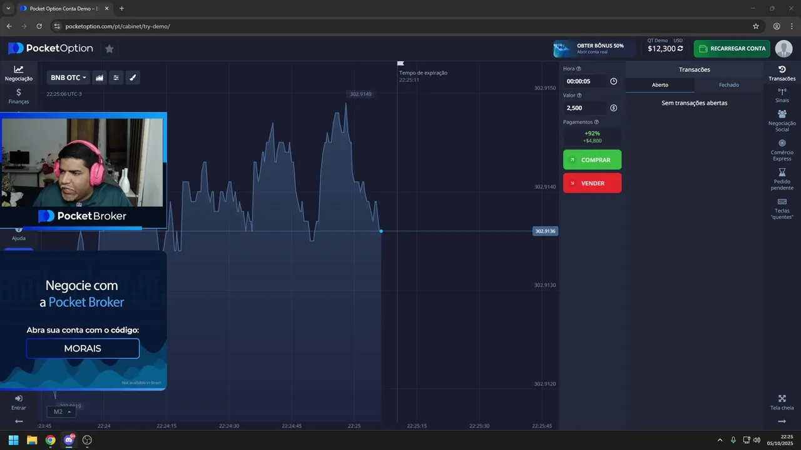Open Discord from the taskbar

[x=69, y=440]
